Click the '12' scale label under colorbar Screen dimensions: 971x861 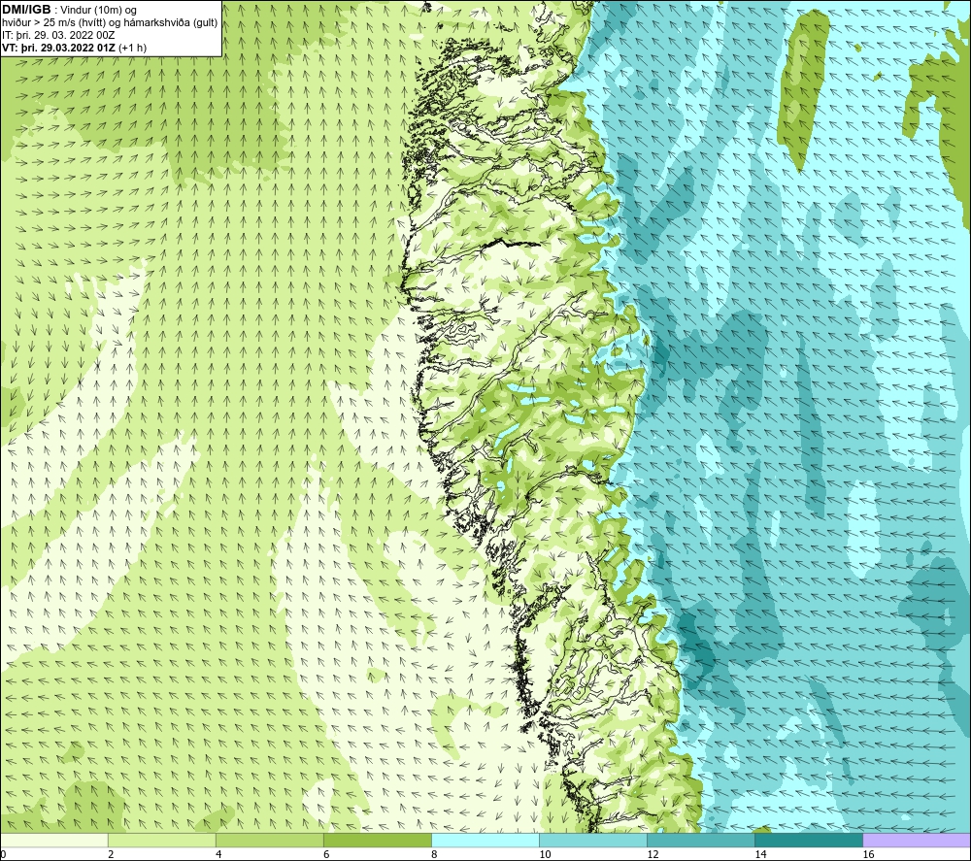coord(653,854)
